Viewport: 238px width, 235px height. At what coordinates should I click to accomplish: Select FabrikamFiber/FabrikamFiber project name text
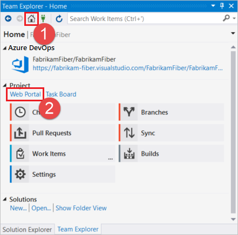click(74, 59)
